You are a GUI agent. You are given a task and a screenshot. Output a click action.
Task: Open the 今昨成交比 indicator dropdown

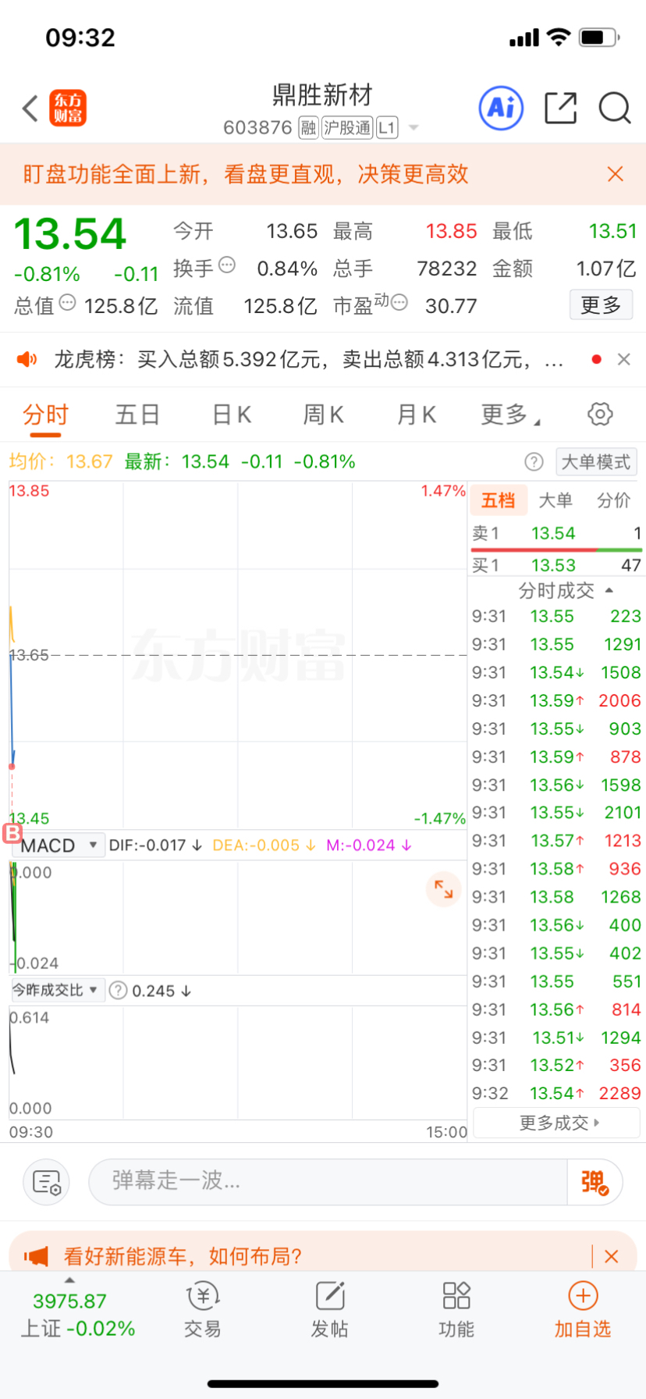click(55, 990)
